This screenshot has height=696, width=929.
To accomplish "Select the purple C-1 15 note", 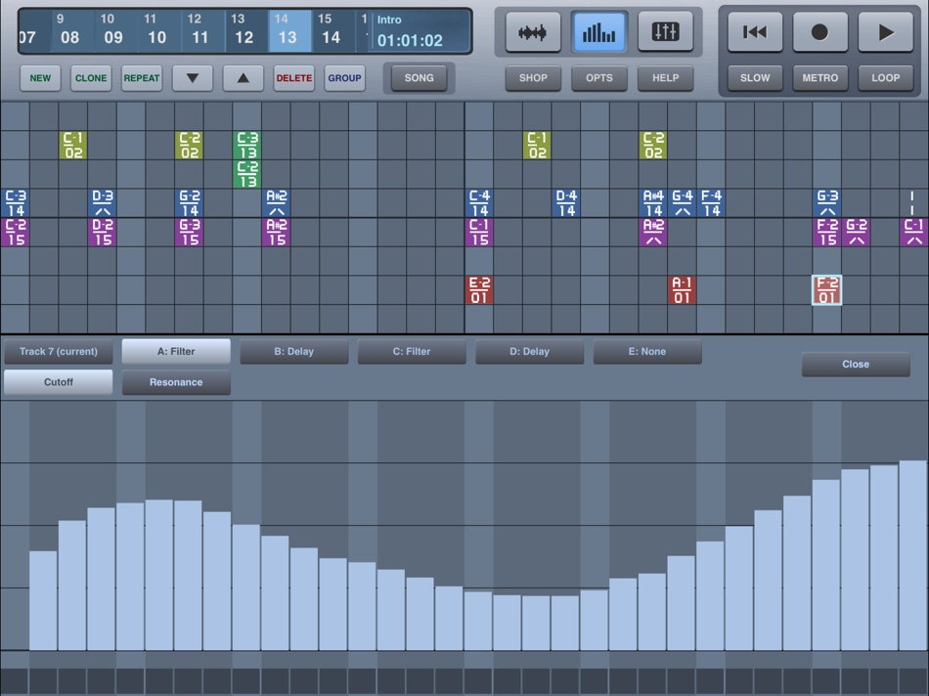I will [x=479, y=233].
